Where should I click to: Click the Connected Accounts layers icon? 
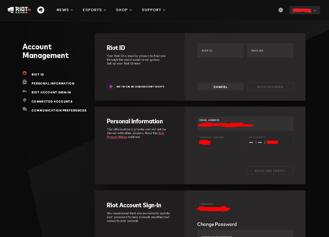(25, 100)
